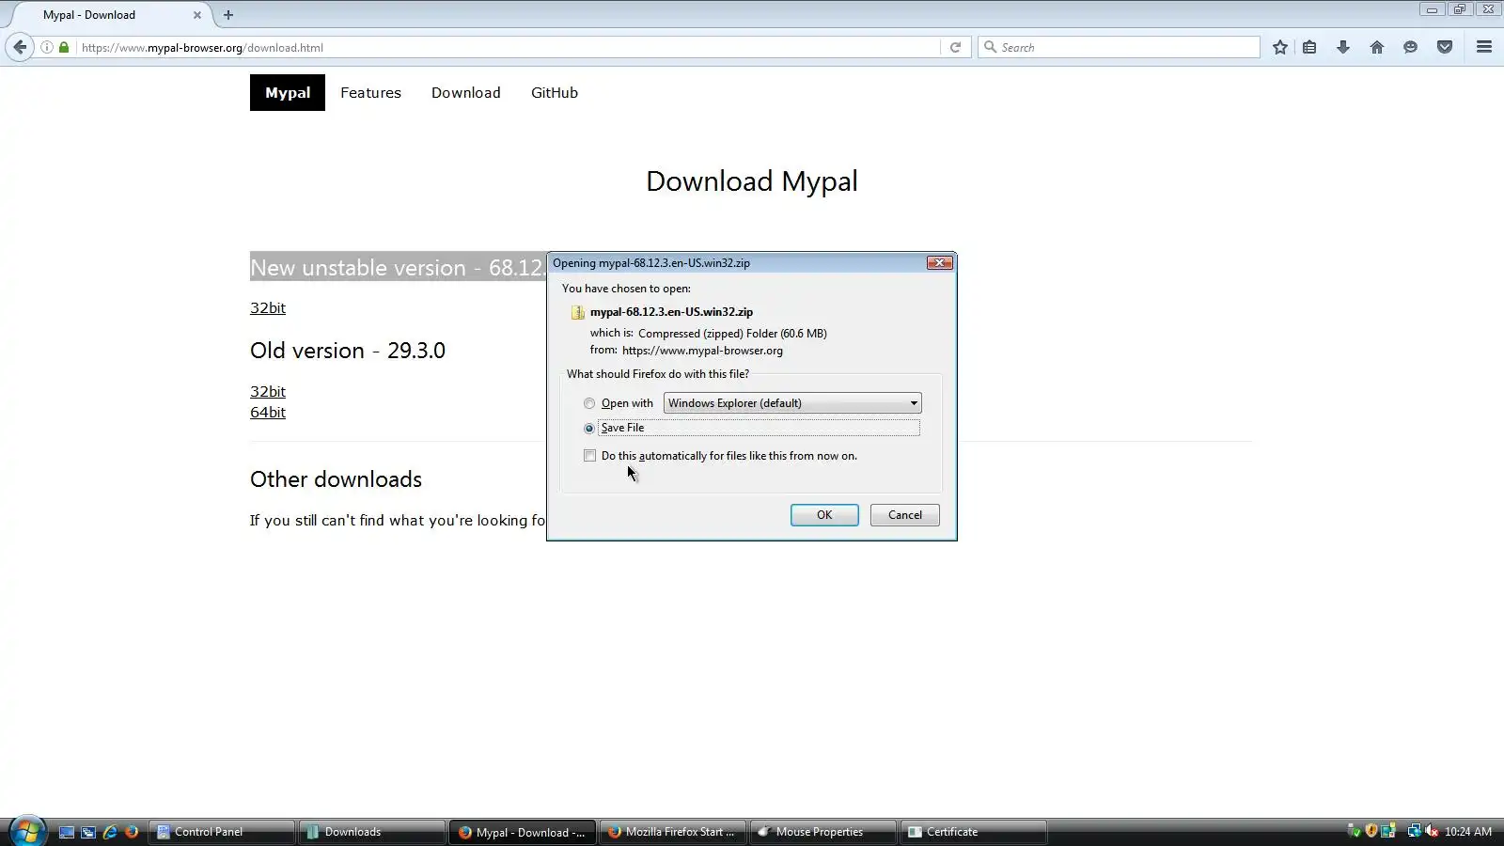Open the network tray icon
The width and height of the screenshot is (1504, 846).
(1414, 831)
